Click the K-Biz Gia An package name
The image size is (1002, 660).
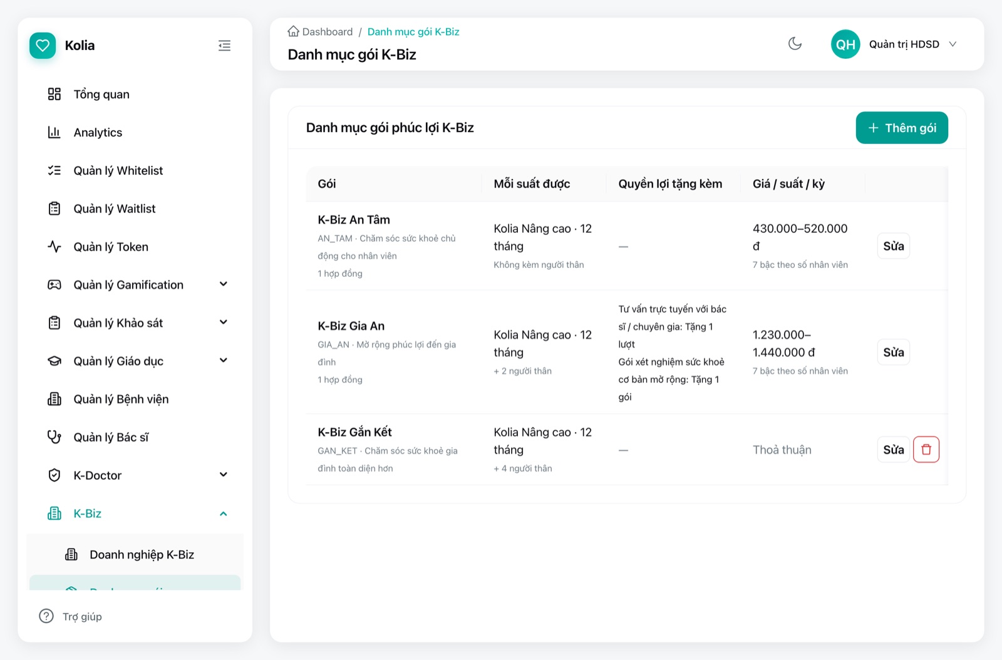(351, 326)
